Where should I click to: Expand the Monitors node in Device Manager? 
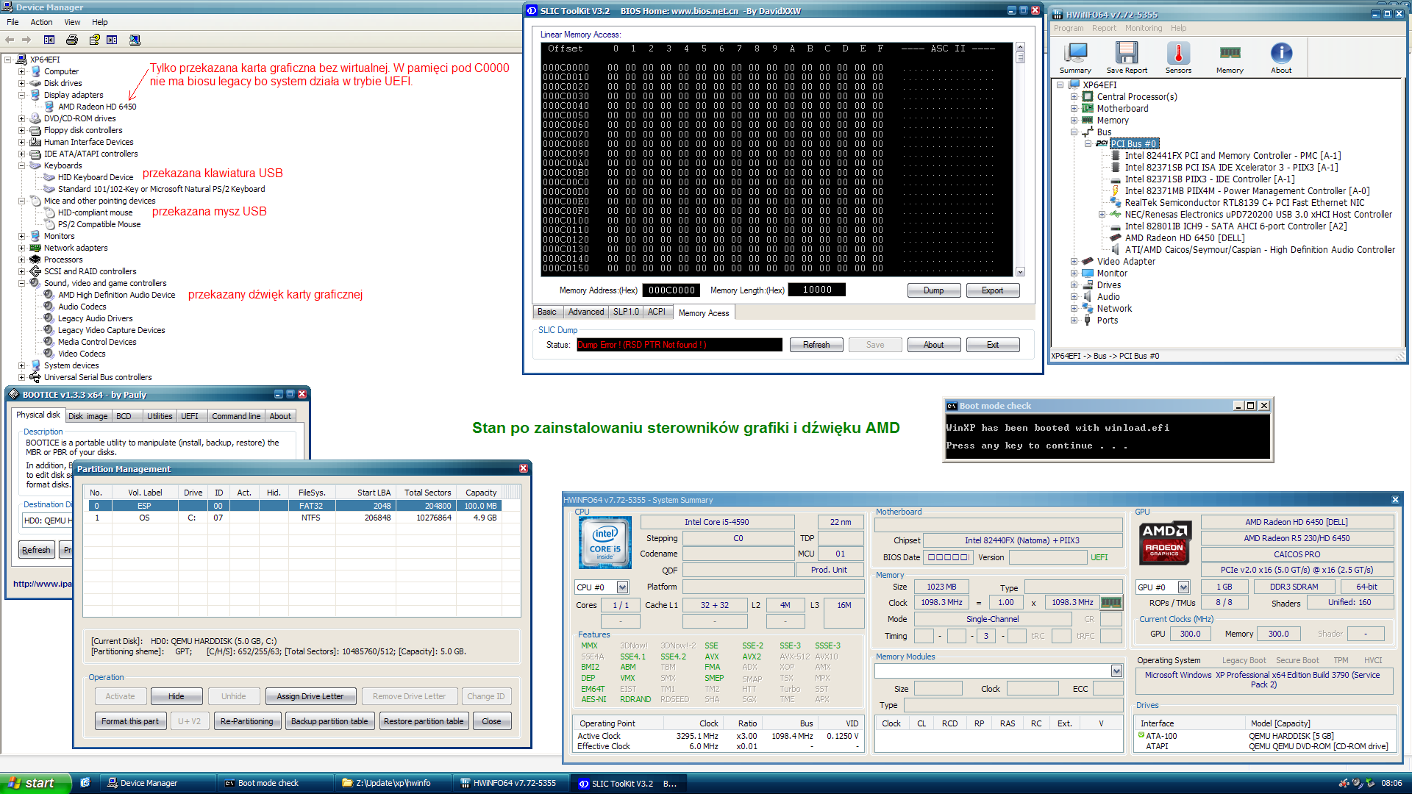(22, 236)
